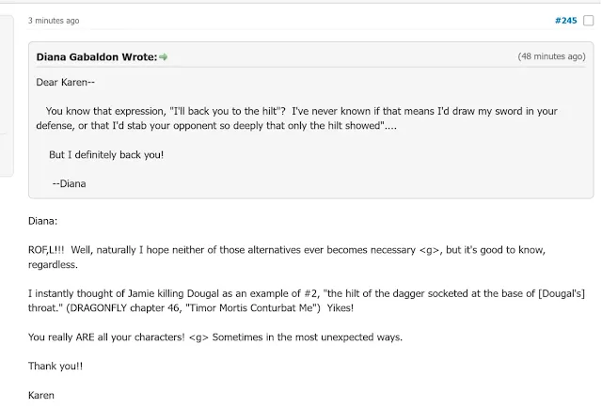The width and height of the screenshot is (602, 407).
Task: Click the "Karen" signature at the bottom
Action: tap(43, 396)
